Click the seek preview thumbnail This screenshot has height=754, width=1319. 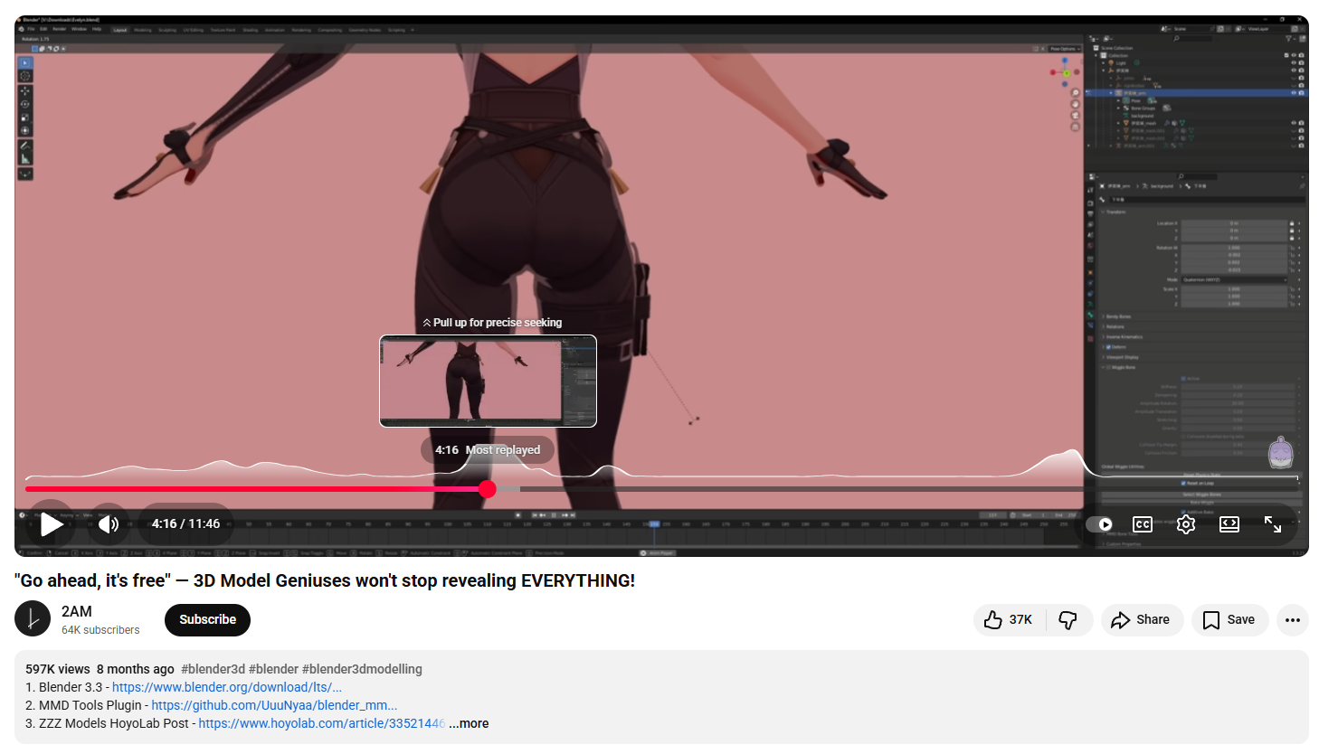point(488,381)
